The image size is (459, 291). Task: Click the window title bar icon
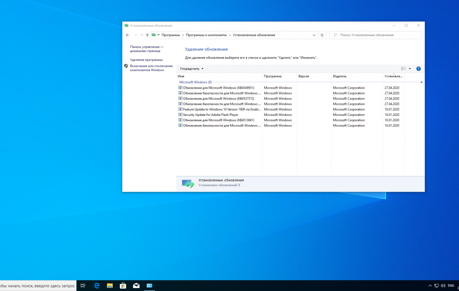click(x=127, y=26)
